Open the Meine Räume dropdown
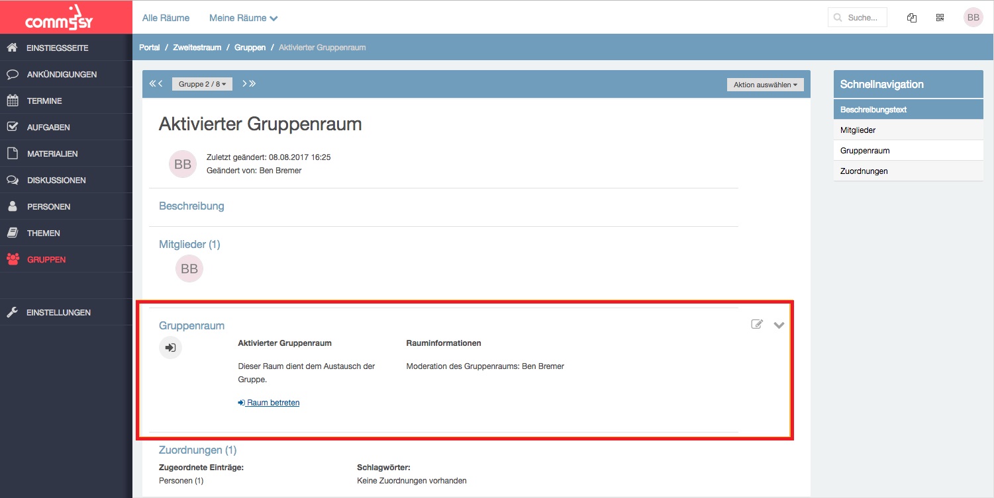The width and height of the screenshot is (994, 498). 243,18
